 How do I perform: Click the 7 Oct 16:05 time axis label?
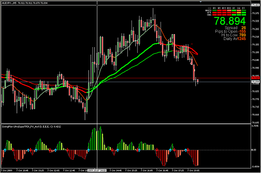coord(147,170)
